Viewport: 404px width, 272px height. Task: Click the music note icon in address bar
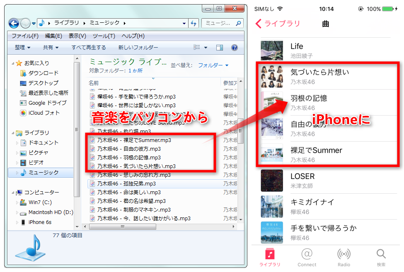click(42, 23)
